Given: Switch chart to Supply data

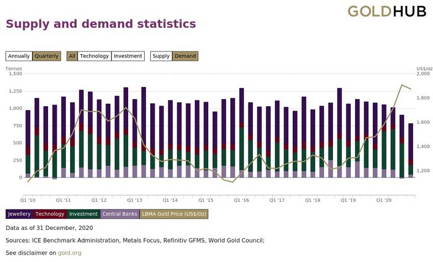Looking at the screenshot, I should 161,56.
